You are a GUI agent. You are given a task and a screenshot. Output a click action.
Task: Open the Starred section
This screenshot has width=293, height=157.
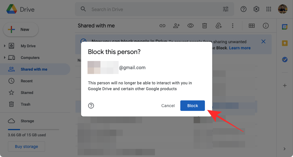click(x=27, y=93)
